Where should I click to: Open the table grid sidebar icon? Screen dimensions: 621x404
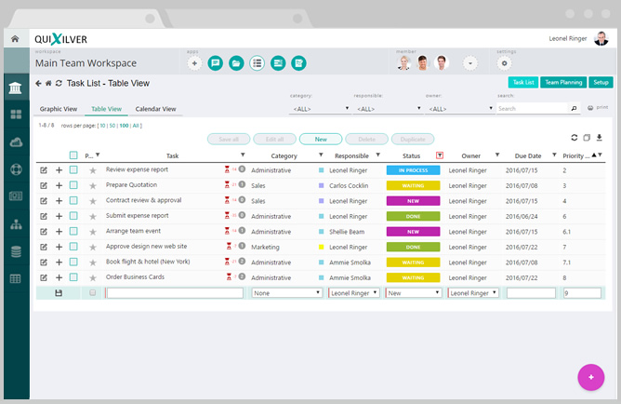click(x=16, y=278)
